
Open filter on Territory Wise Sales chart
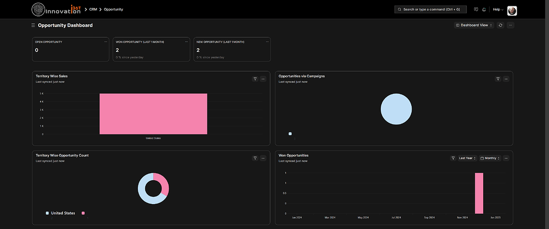coord(255,78)
